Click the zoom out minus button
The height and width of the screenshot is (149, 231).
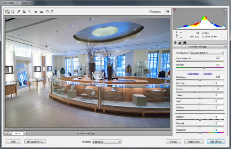[6, 134]
